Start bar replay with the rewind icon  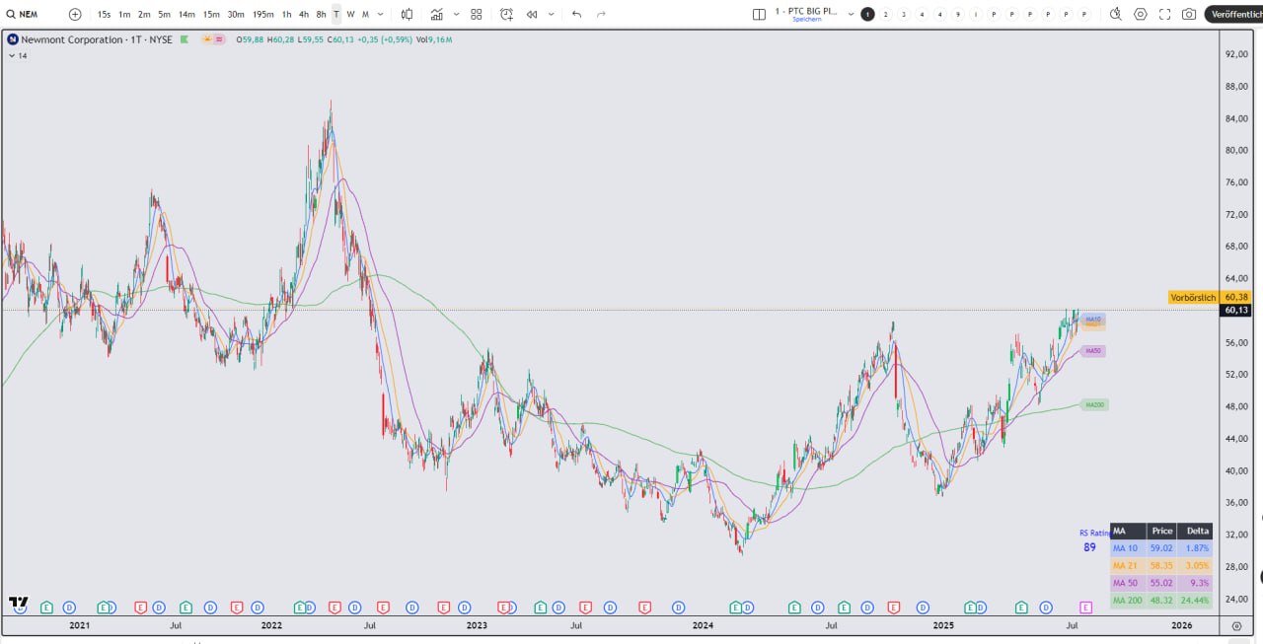tap(532, 14)
